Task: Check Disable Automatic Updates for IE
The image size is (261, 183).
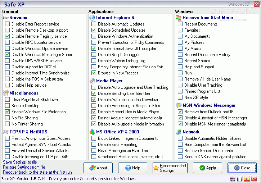Action: click(94, 24)
